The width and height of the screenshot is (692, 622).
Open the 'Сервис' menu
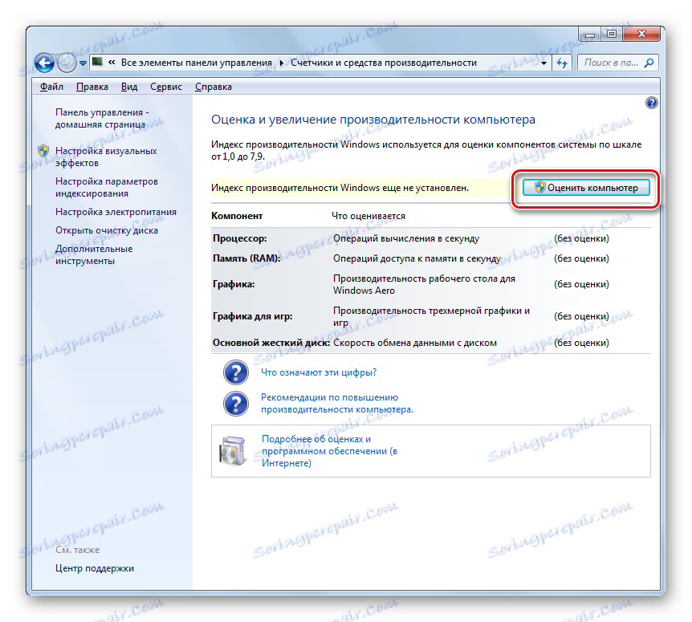[x=166, y=87]
